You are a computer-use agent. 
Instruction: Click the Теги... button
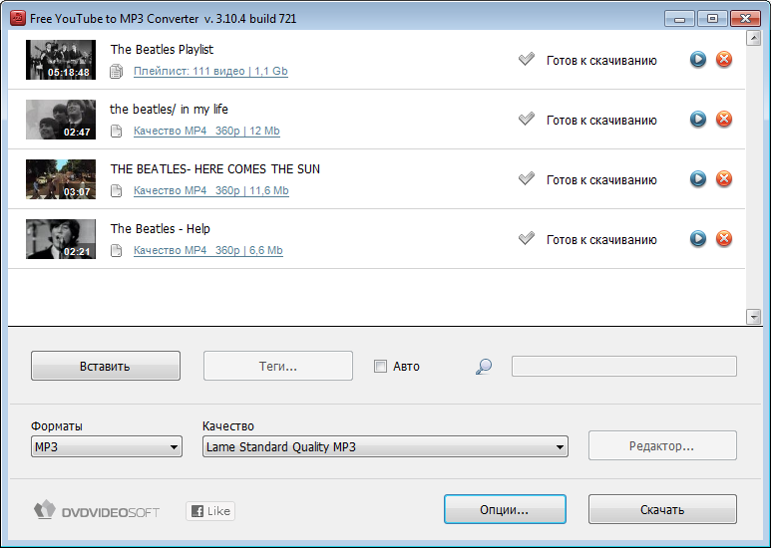(x=278, y=366)
